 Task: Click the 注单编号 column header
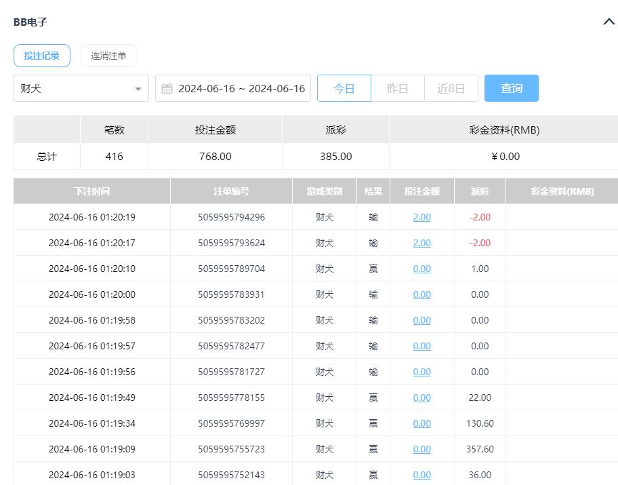coord(231,191)
